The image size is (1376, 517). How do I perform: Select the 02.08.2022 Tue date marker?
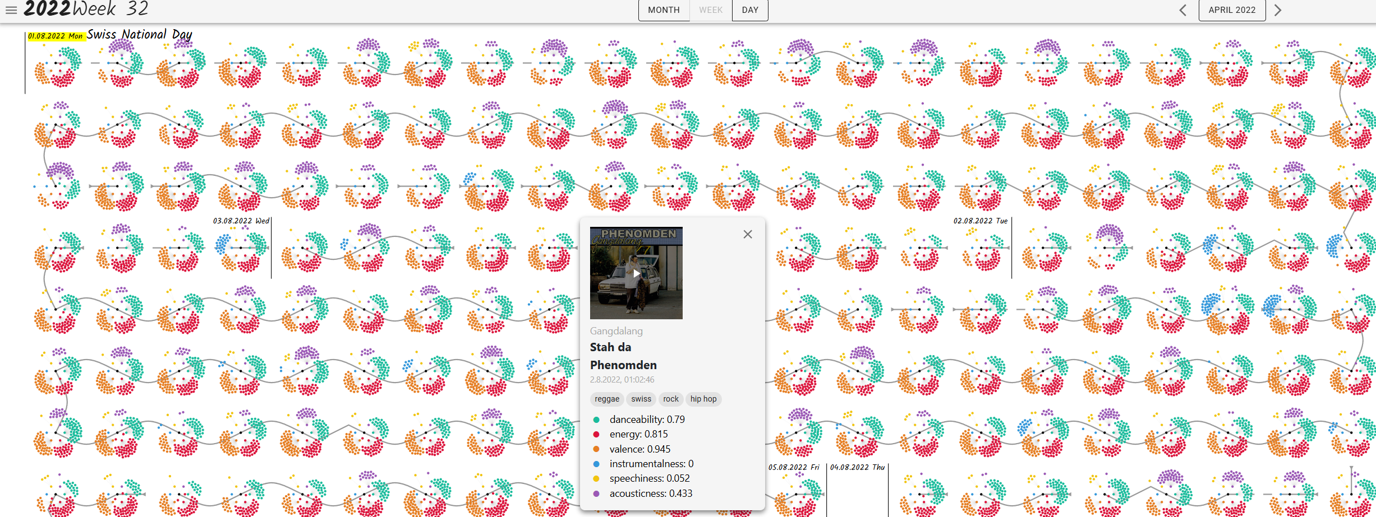pyautogui.click(x=981, y=221)
